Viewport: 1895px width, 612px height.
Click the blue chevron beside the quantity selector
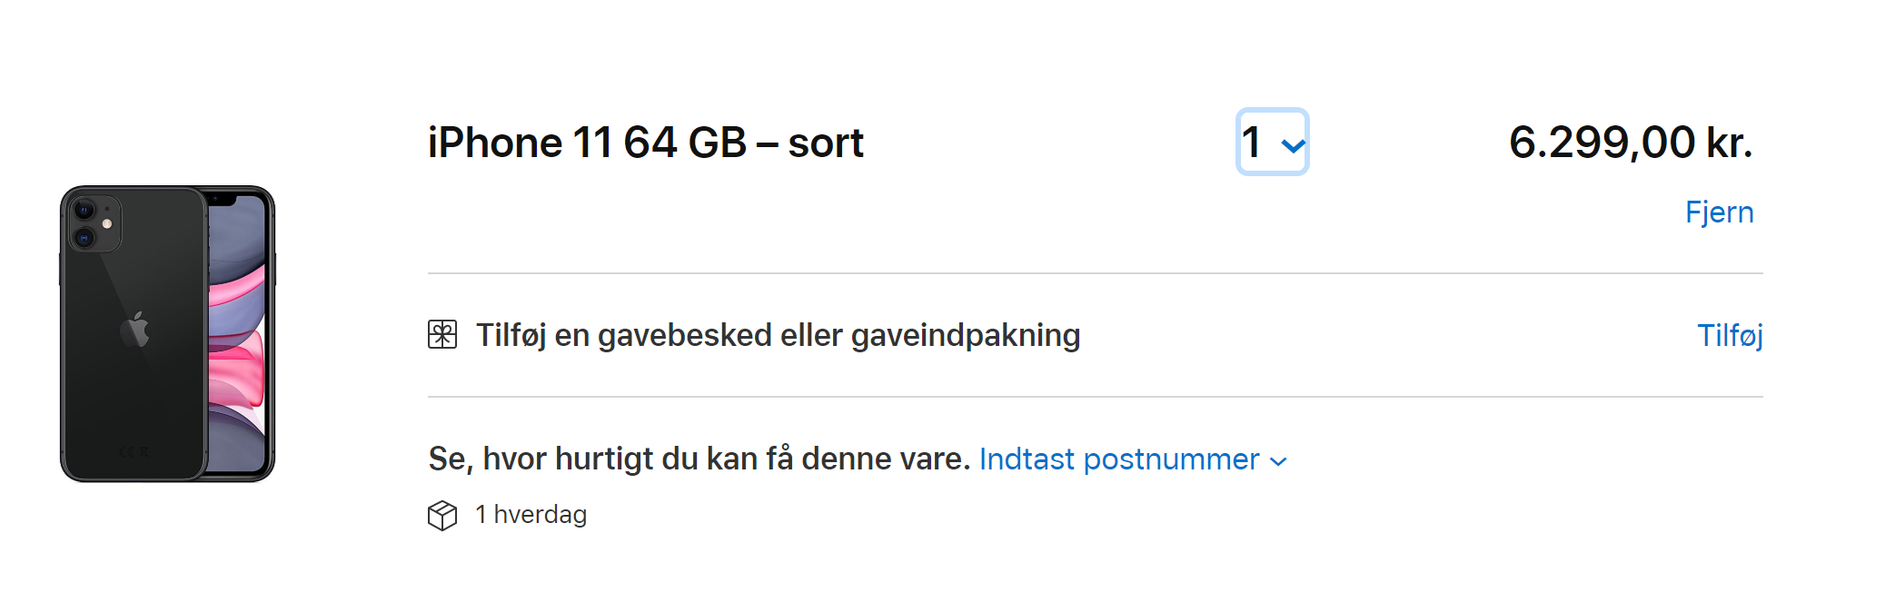pos(1293,143)
